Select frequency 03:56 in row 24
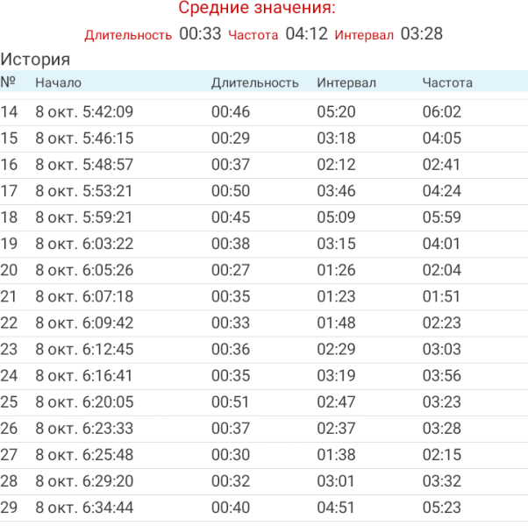 click(x=442, y=376)
